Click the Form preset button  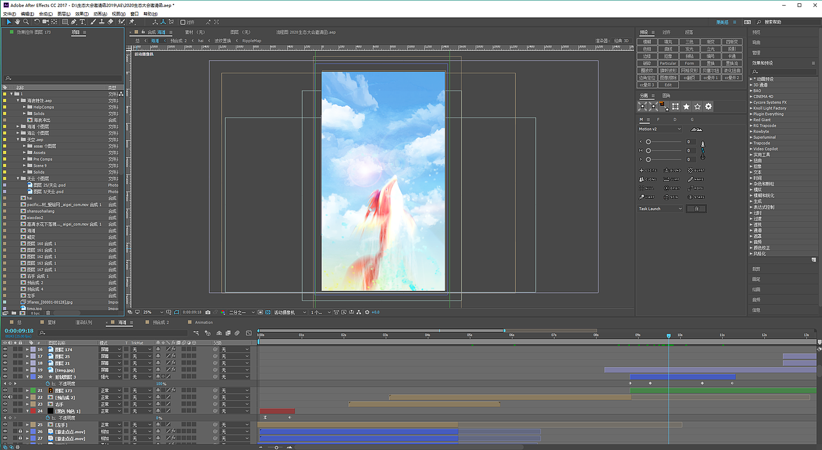(689, 64)
